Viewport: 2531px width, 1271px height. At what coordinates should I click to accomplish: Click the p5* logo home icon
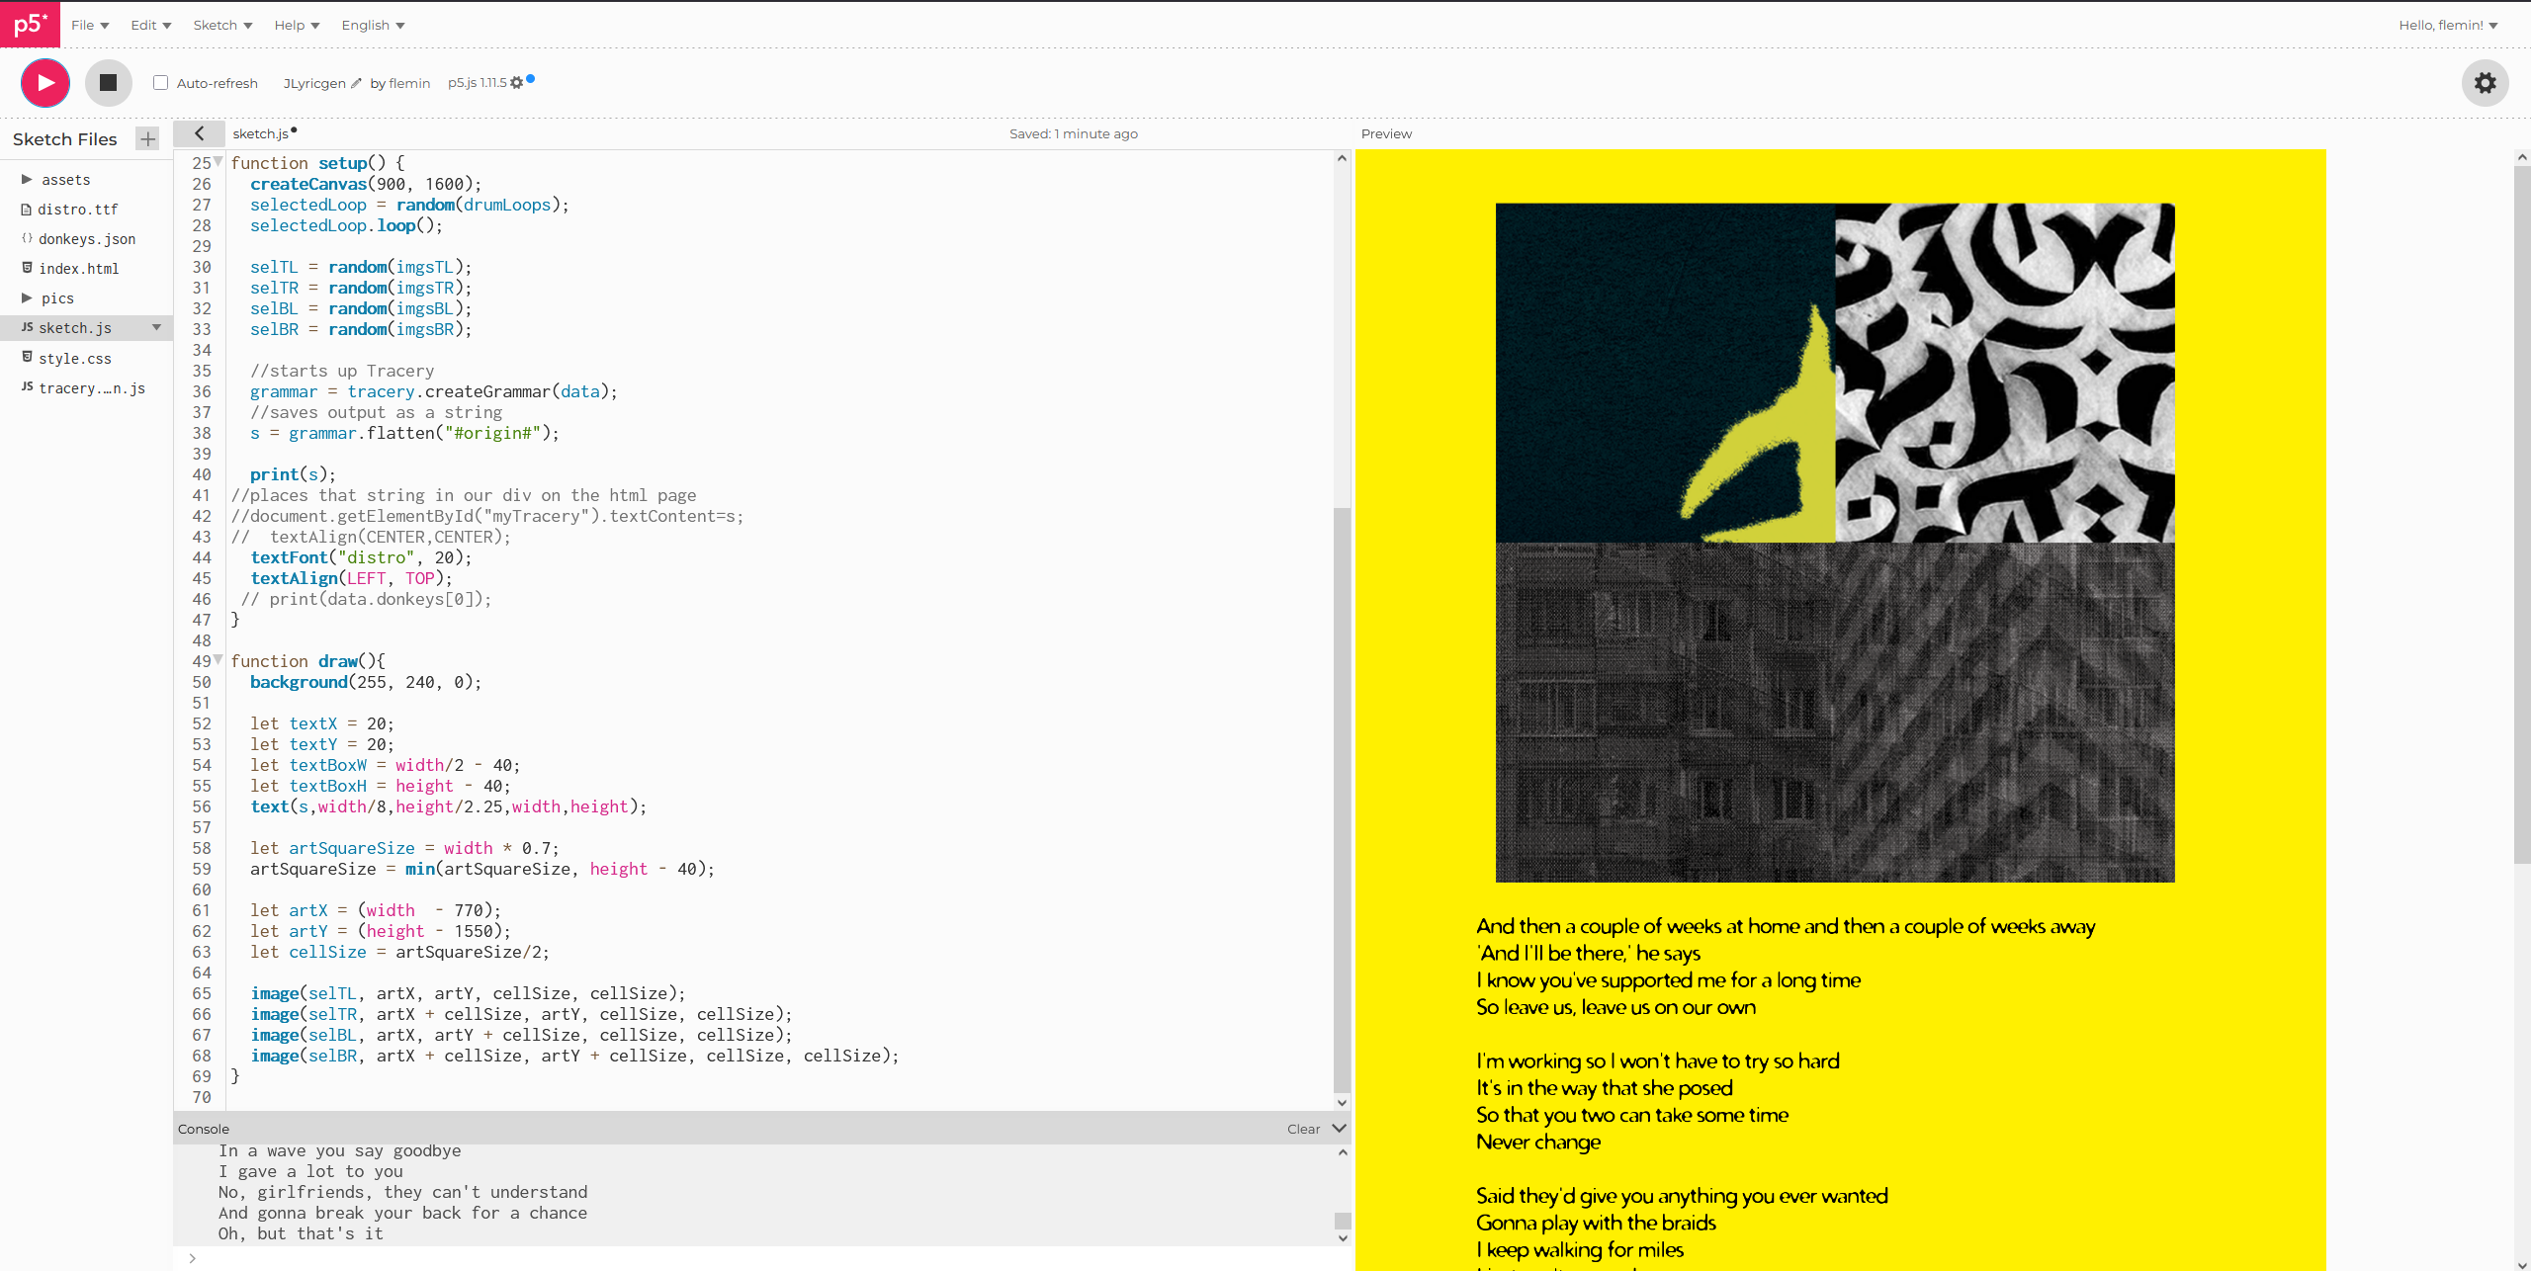(x=30, y=24)
